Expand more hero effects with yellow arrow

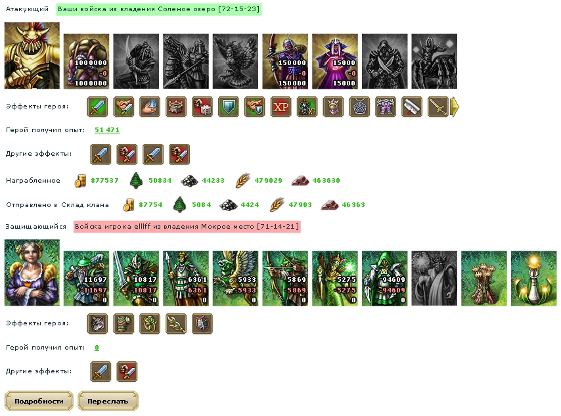(455, 106)
